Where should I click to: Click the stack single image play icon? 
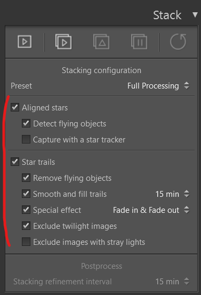25,42
